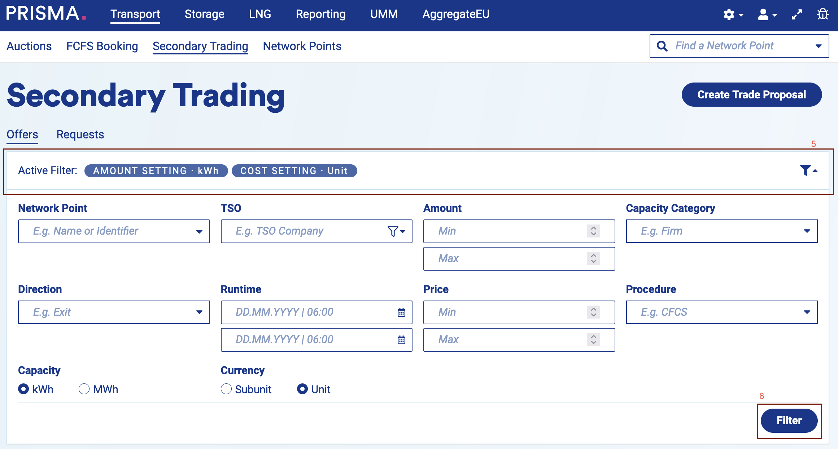Apply filters with the Filter button

tap(789, 421)
